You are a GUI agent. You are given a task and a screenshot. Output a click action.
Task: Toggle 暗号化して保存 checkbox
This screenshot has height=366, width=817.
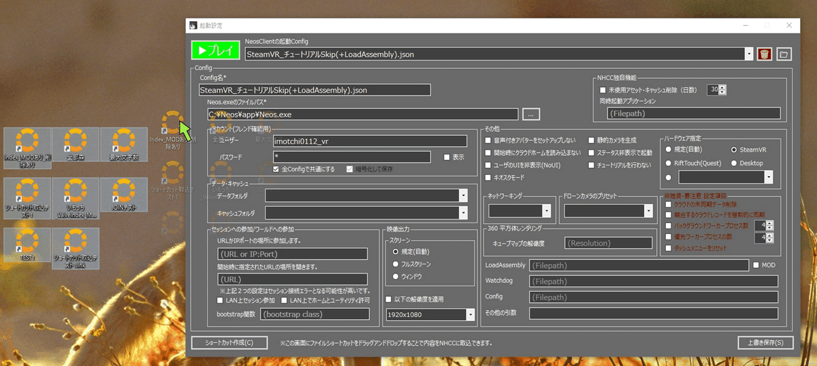pyautogui.click(x=351, y=169)
